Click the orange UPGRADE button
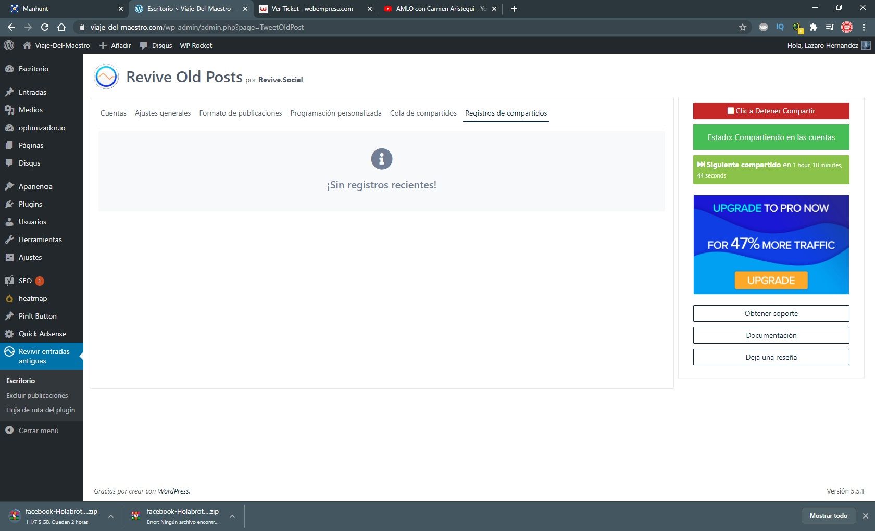The height and width of the screenshot is (531, 875). point(771,280)
